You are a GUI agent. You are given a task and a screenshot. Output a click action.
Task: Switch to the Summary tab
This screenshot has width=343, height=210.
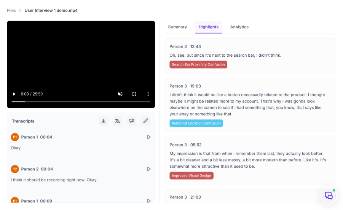click(177, 27)
